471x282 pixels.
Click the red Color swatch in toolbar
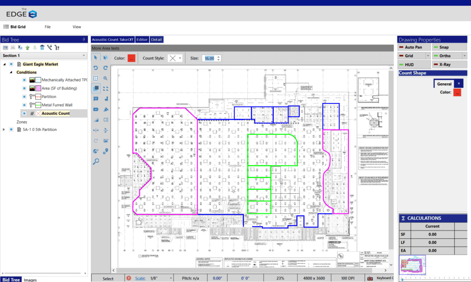point(131,58)
